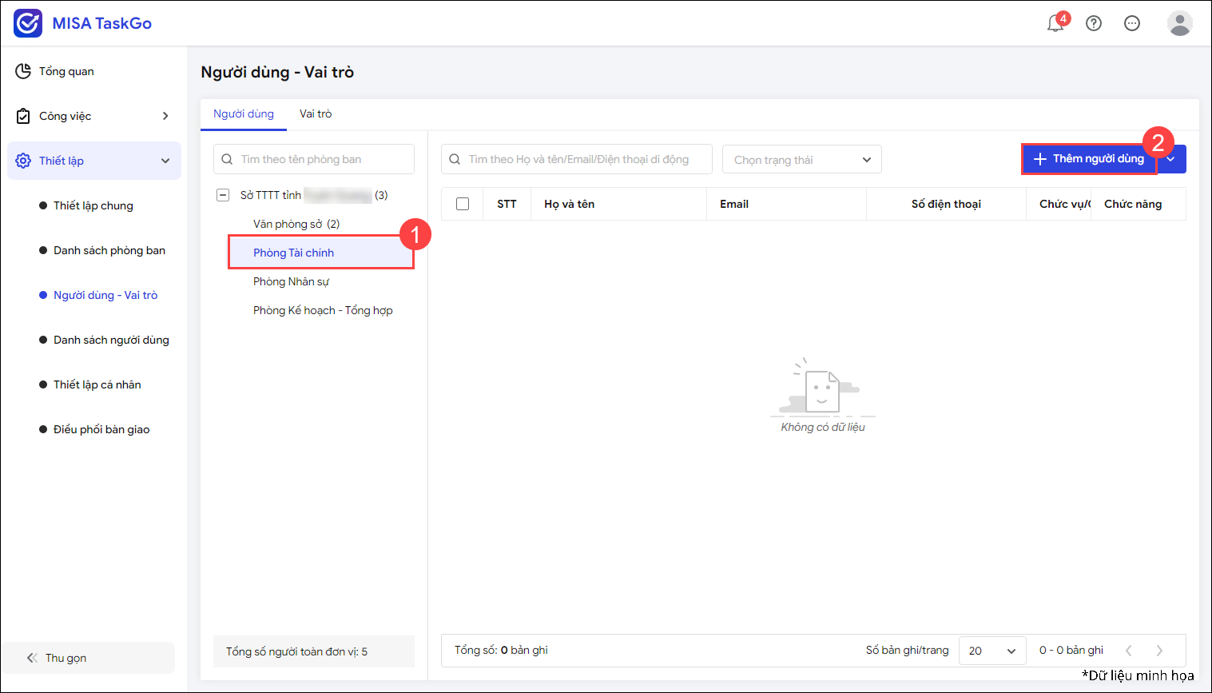Expand arrow beside Thêm người dùng button

[1171, 159]
